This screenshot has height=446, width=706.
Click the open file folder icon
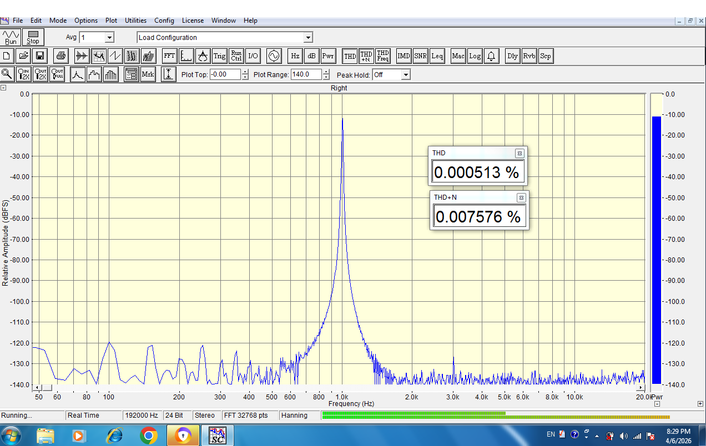[23, 56]
